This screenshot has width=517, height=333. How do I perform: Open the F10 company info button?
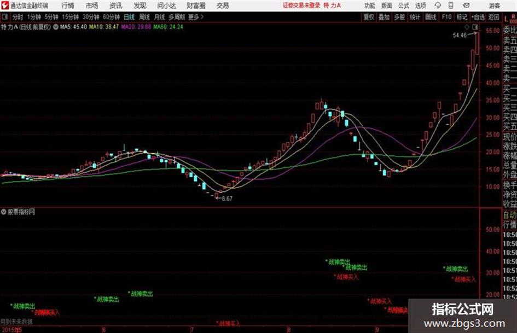pyautogui.click(x=447, y=17)
